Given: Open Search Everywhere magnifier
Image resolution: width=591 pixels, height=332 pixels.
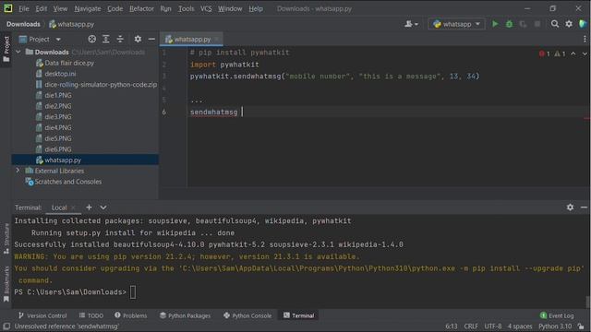Looking at the screenshot, I should [555, 24].
